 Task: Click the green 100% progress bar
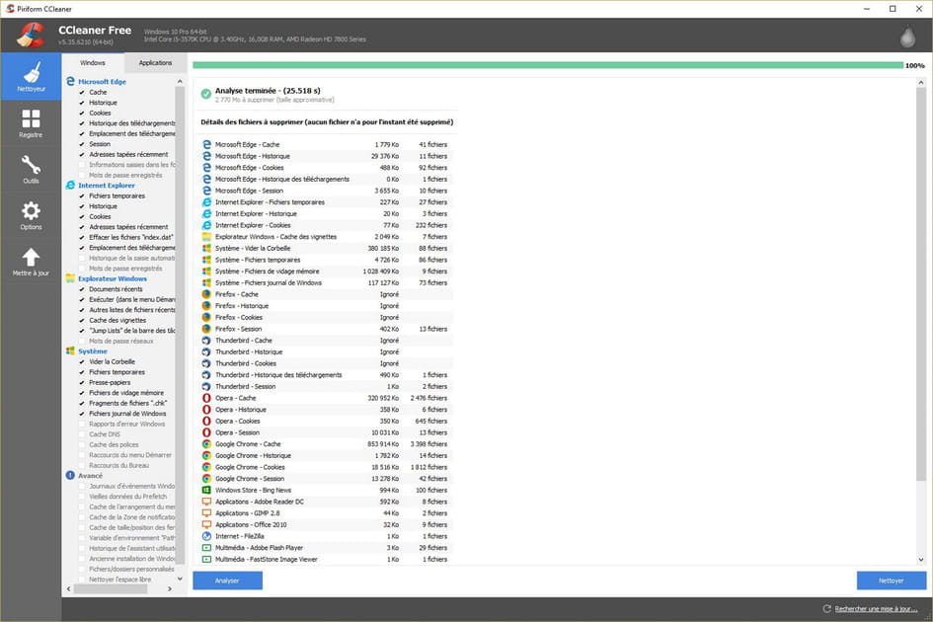tap(543, 64)
